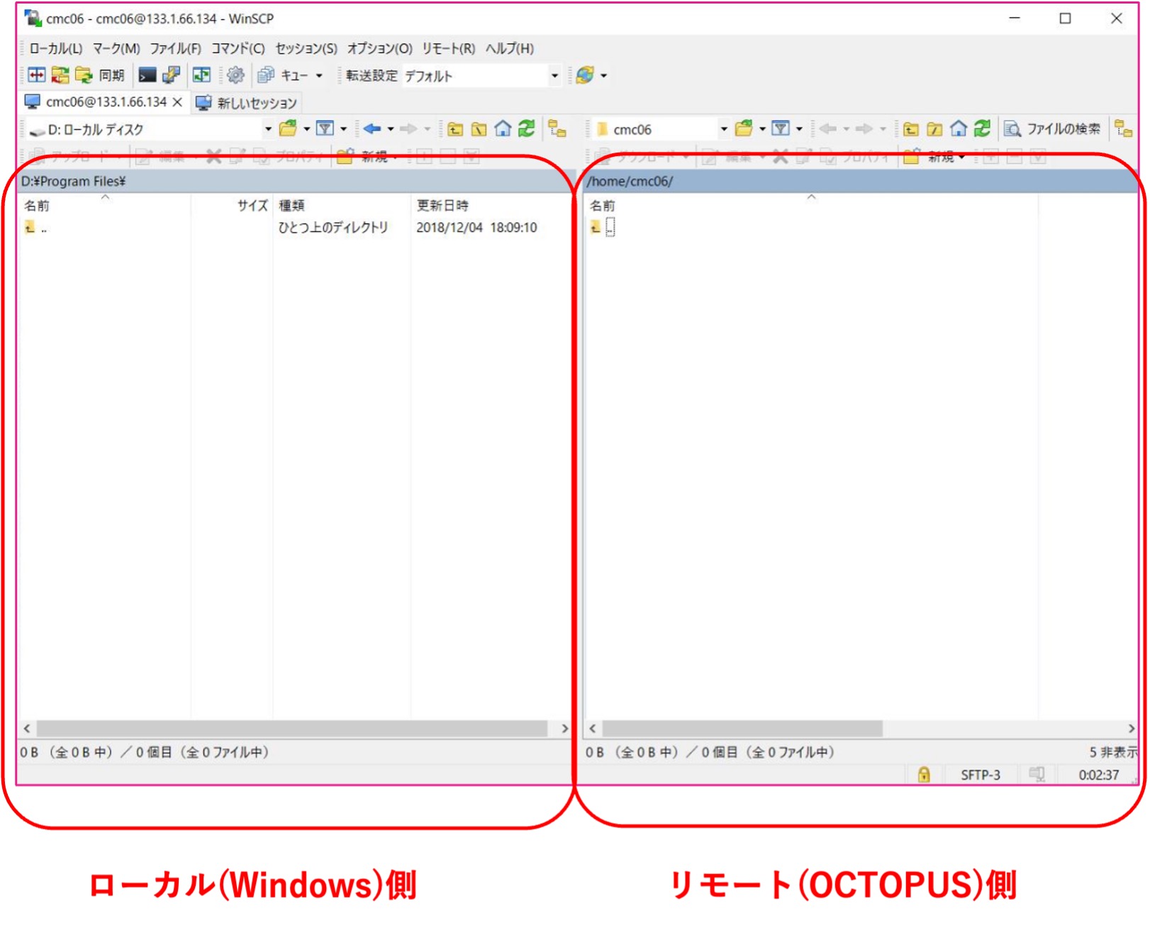Expand the 転送設定 デフォルト dropdown

click(554, 76)
